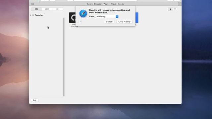This screenshot has width=212, height=119.
Task: Click the Edit button in sidebar
Action: (34, 100)
